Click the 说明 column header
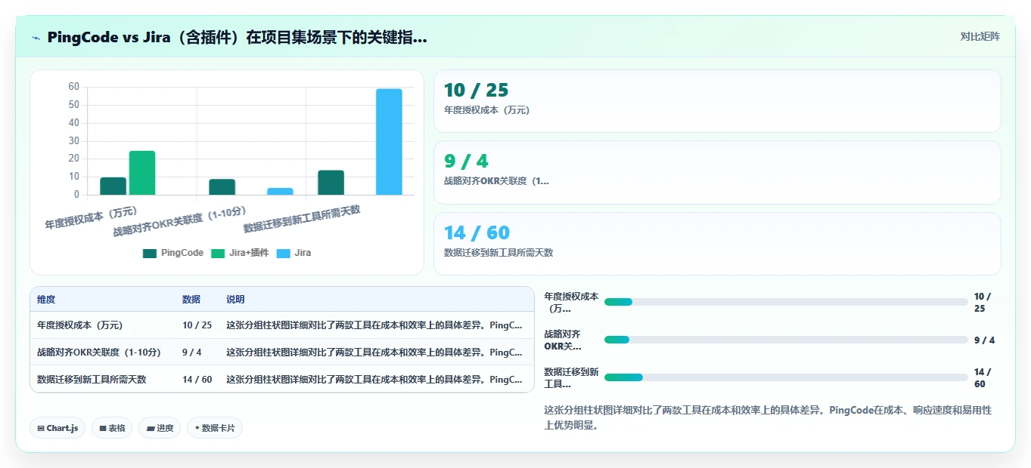This screenshot has width=1031, height=468. click(x=235, y=300)
